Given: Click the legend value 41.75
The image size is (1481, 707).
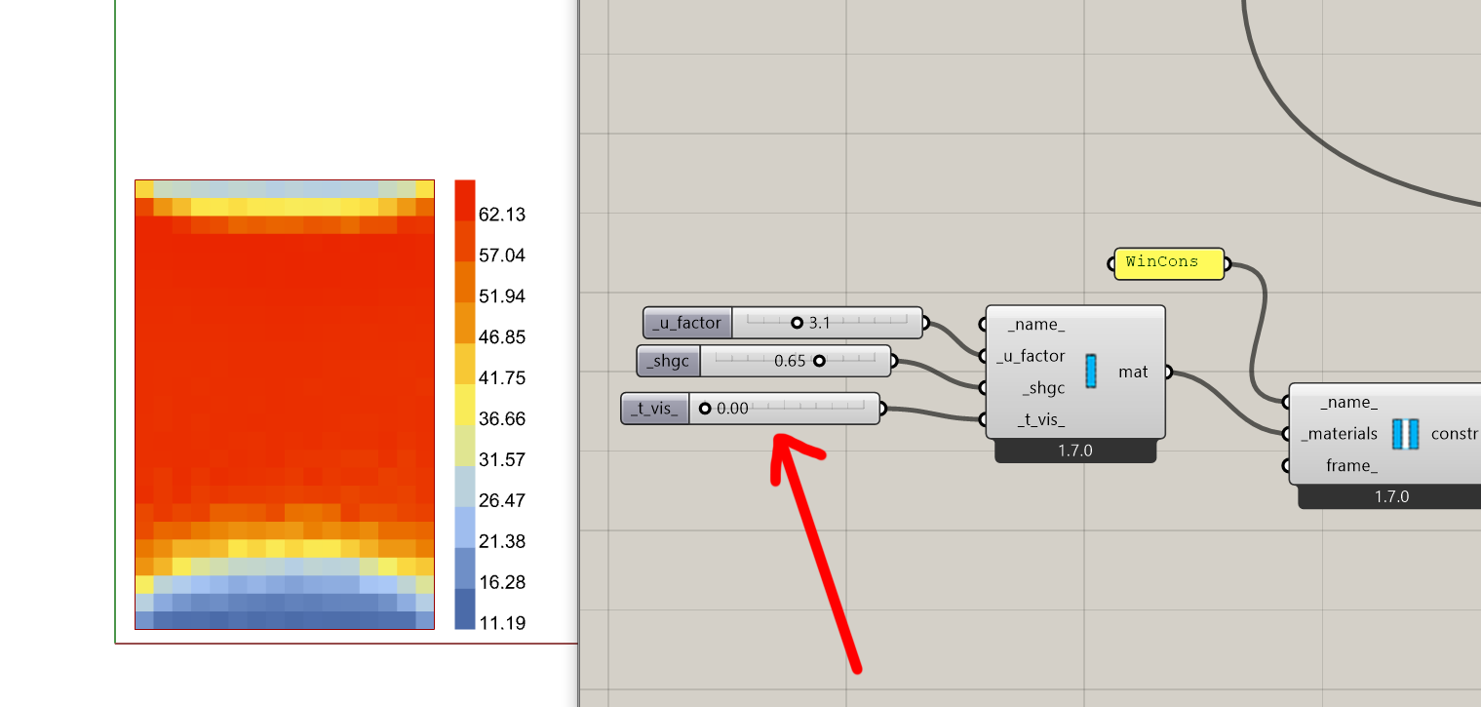Looking at the screenshot, I should pos(502,378).
